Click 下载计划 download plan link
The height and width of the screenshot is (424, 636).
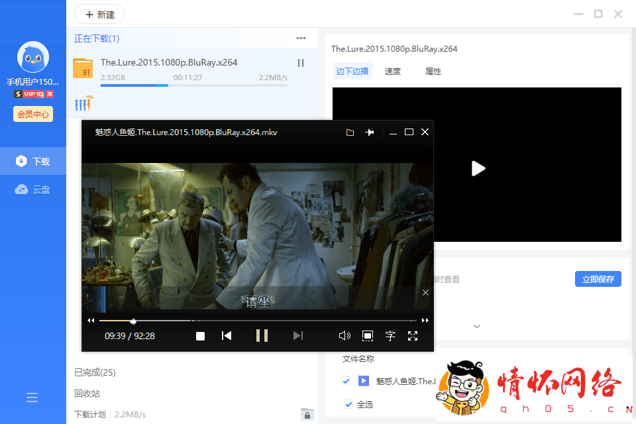89,414
